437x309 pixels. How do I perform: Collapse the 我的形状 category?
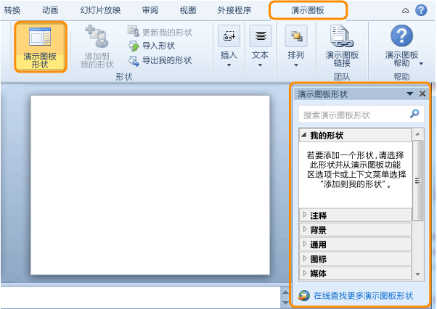[355, 136]
